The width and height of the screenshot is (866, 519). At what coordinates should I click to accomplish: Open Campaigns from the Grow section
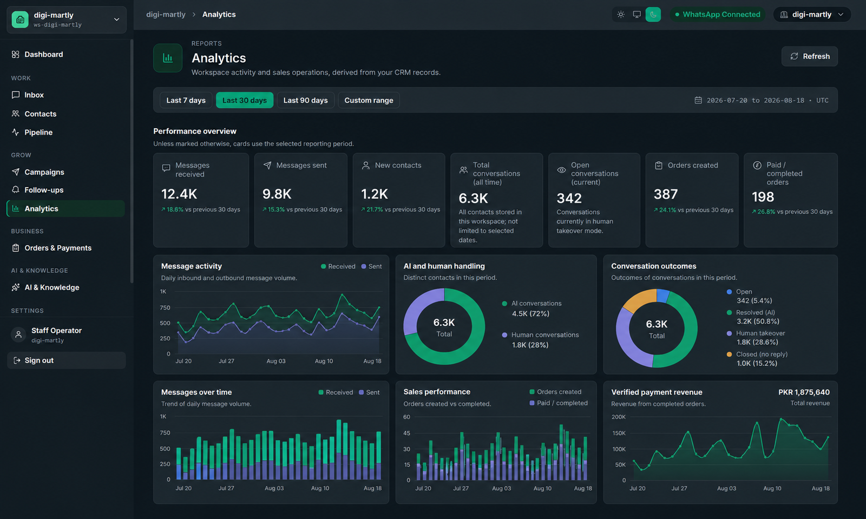[x=66, y=172]
